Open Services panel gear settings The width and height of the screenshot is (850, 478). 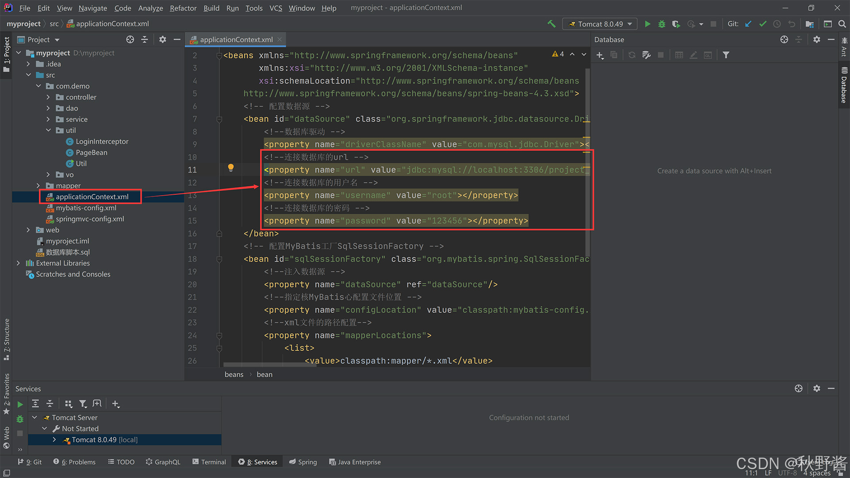[817, 388]
